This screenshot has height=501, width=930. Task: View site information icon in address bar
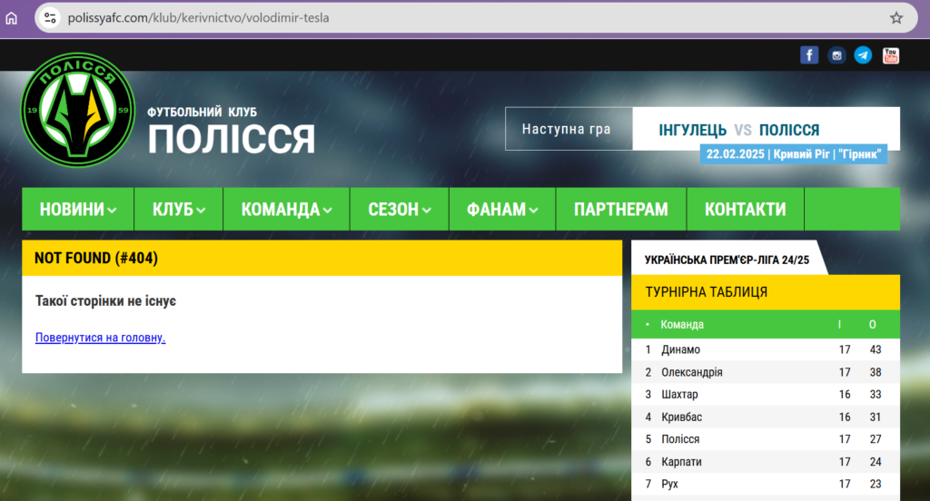pos(50,17)
